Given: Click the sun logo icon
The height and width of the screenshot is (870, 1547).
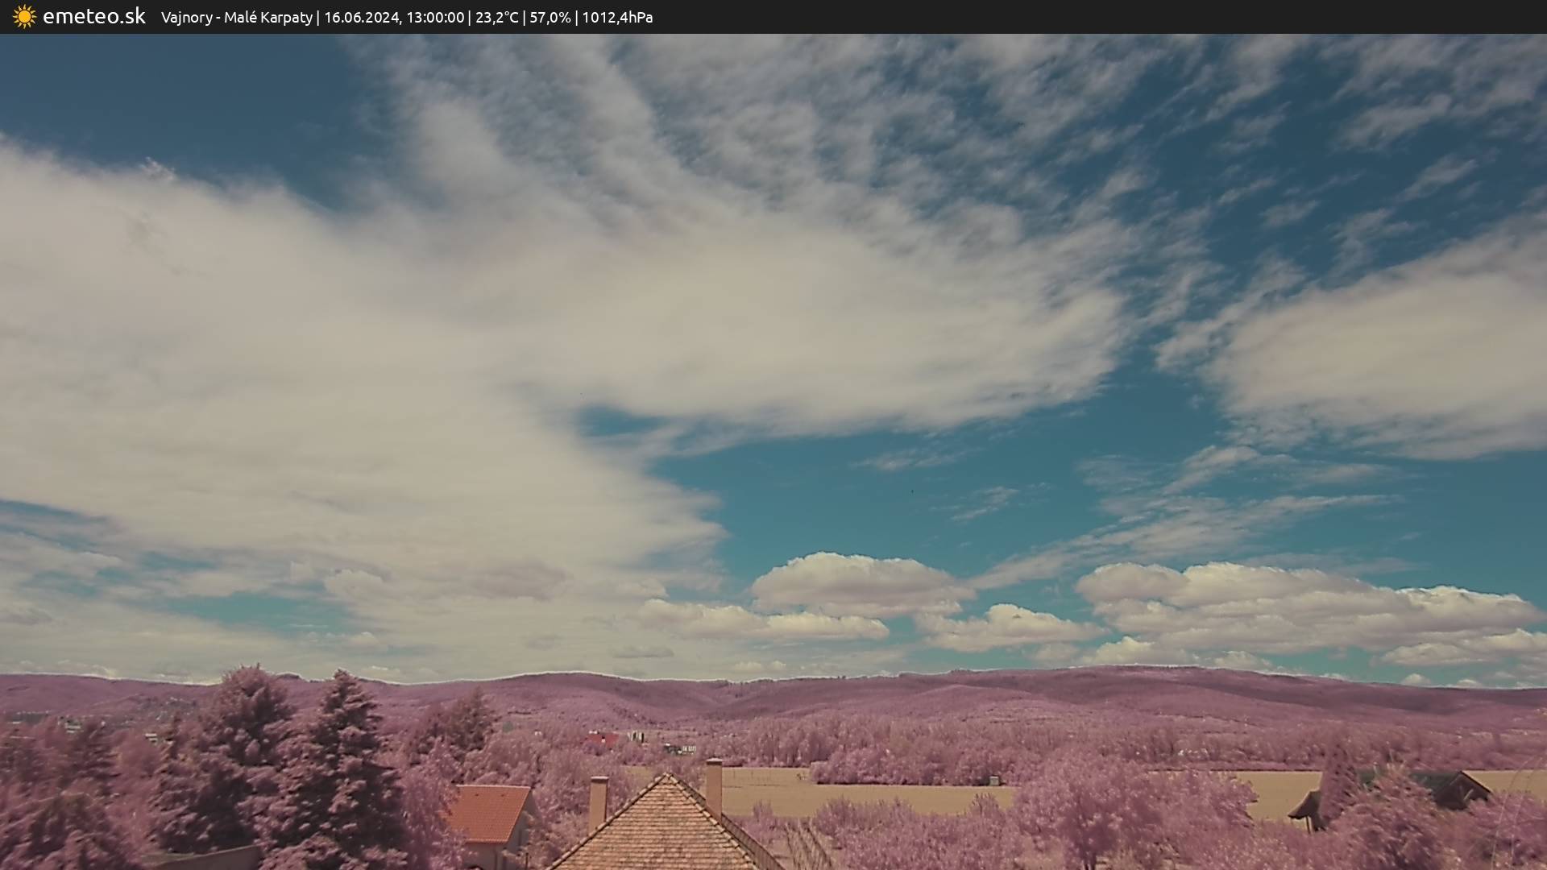Looking at the screenshot, I should click(24, 17).
